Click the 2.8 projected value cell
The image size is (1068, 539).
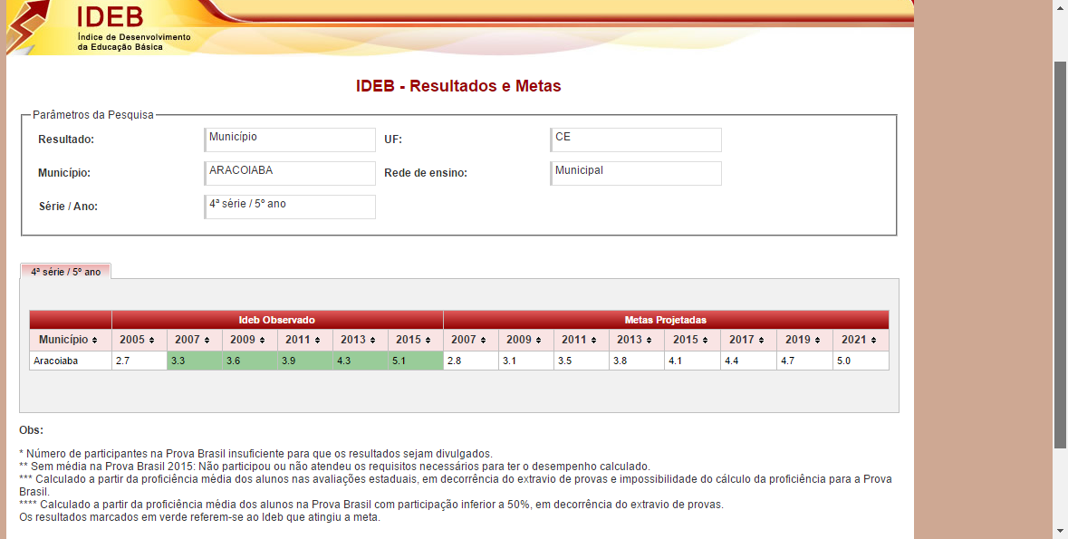(471, 361)
